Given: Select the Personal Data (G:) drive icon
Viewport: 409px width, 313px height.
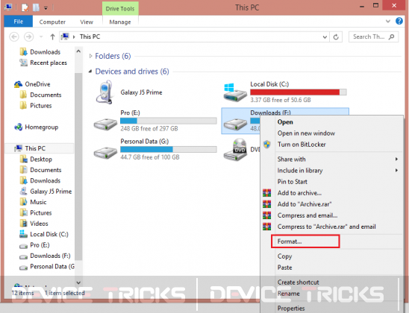Looking at the screenshot, I should pos(105,153).
